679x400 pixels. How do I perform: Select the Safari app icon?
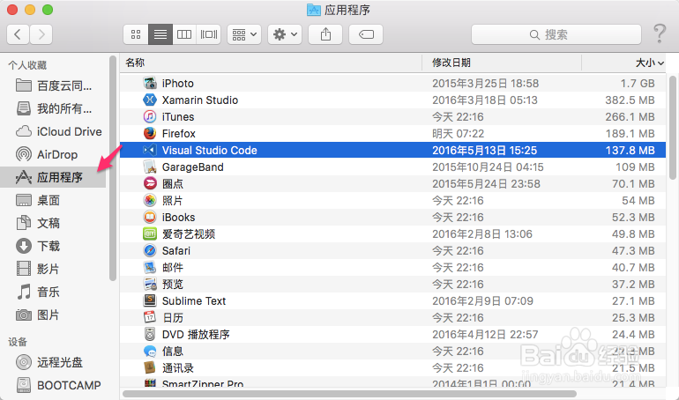point(150,250)
